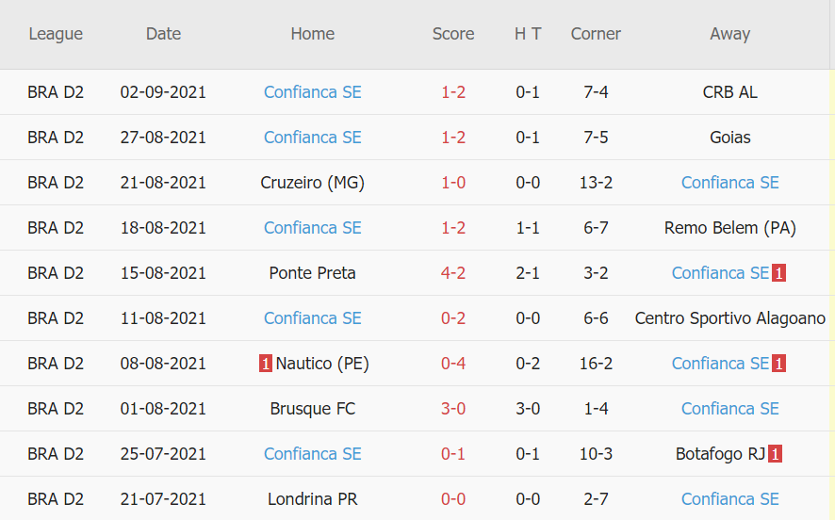
Task: Select the League column header
Action: tap(56, 34)
